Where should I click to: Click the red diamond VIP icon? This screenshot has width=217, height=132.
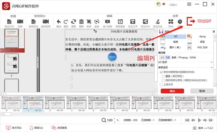point(164,4)
